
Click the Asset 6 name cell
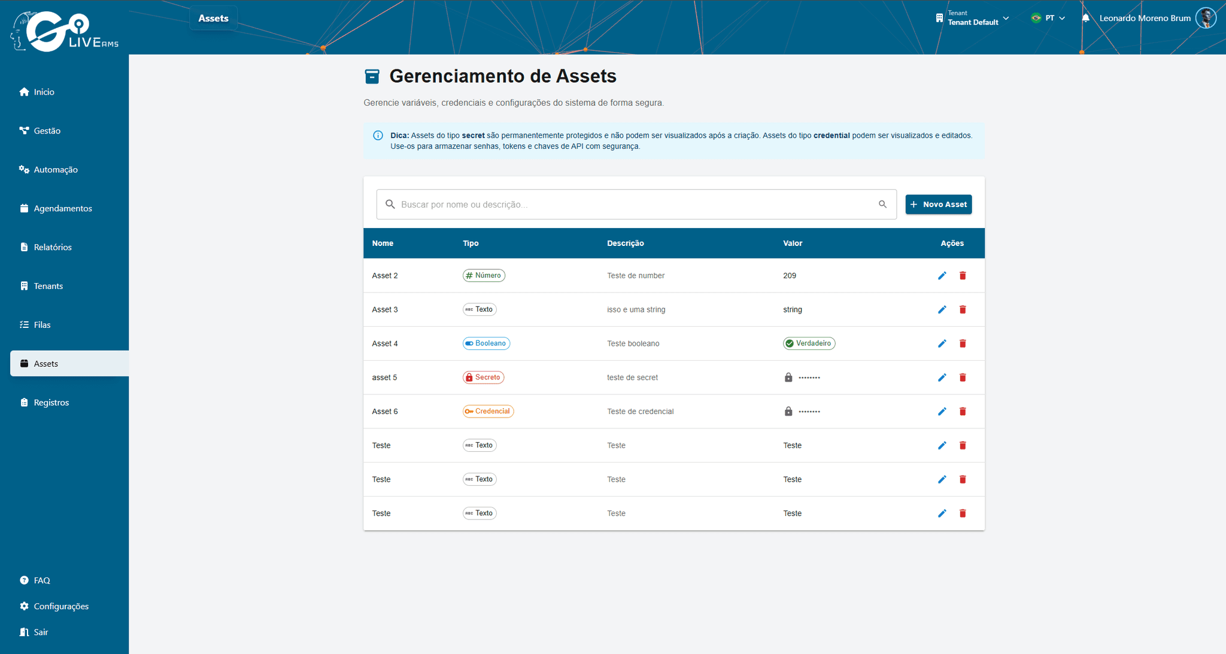click(x=385, y=412)
